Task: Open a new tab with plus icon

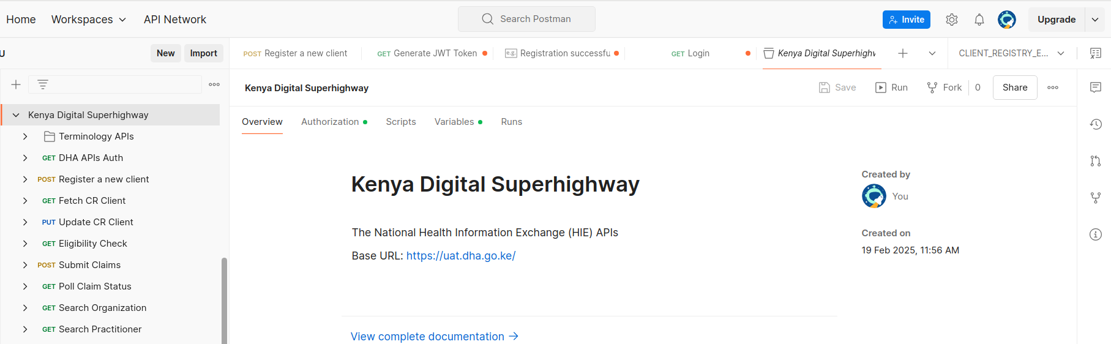Action: pos(903,53)
